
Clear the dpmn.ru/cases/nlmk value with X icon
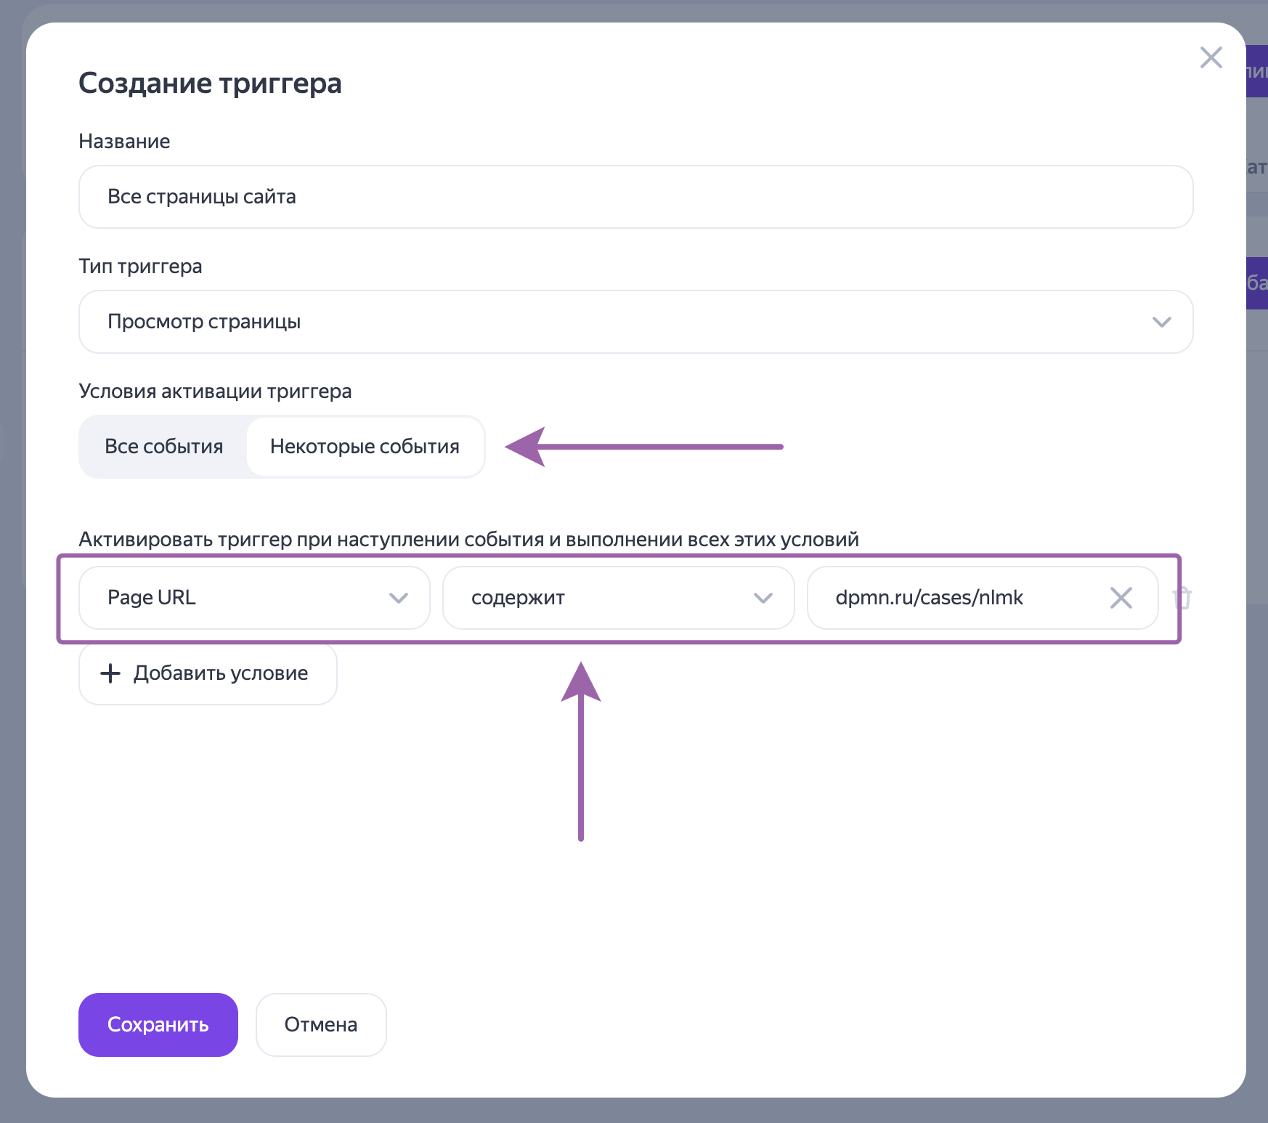click(x=1121, y=598)
